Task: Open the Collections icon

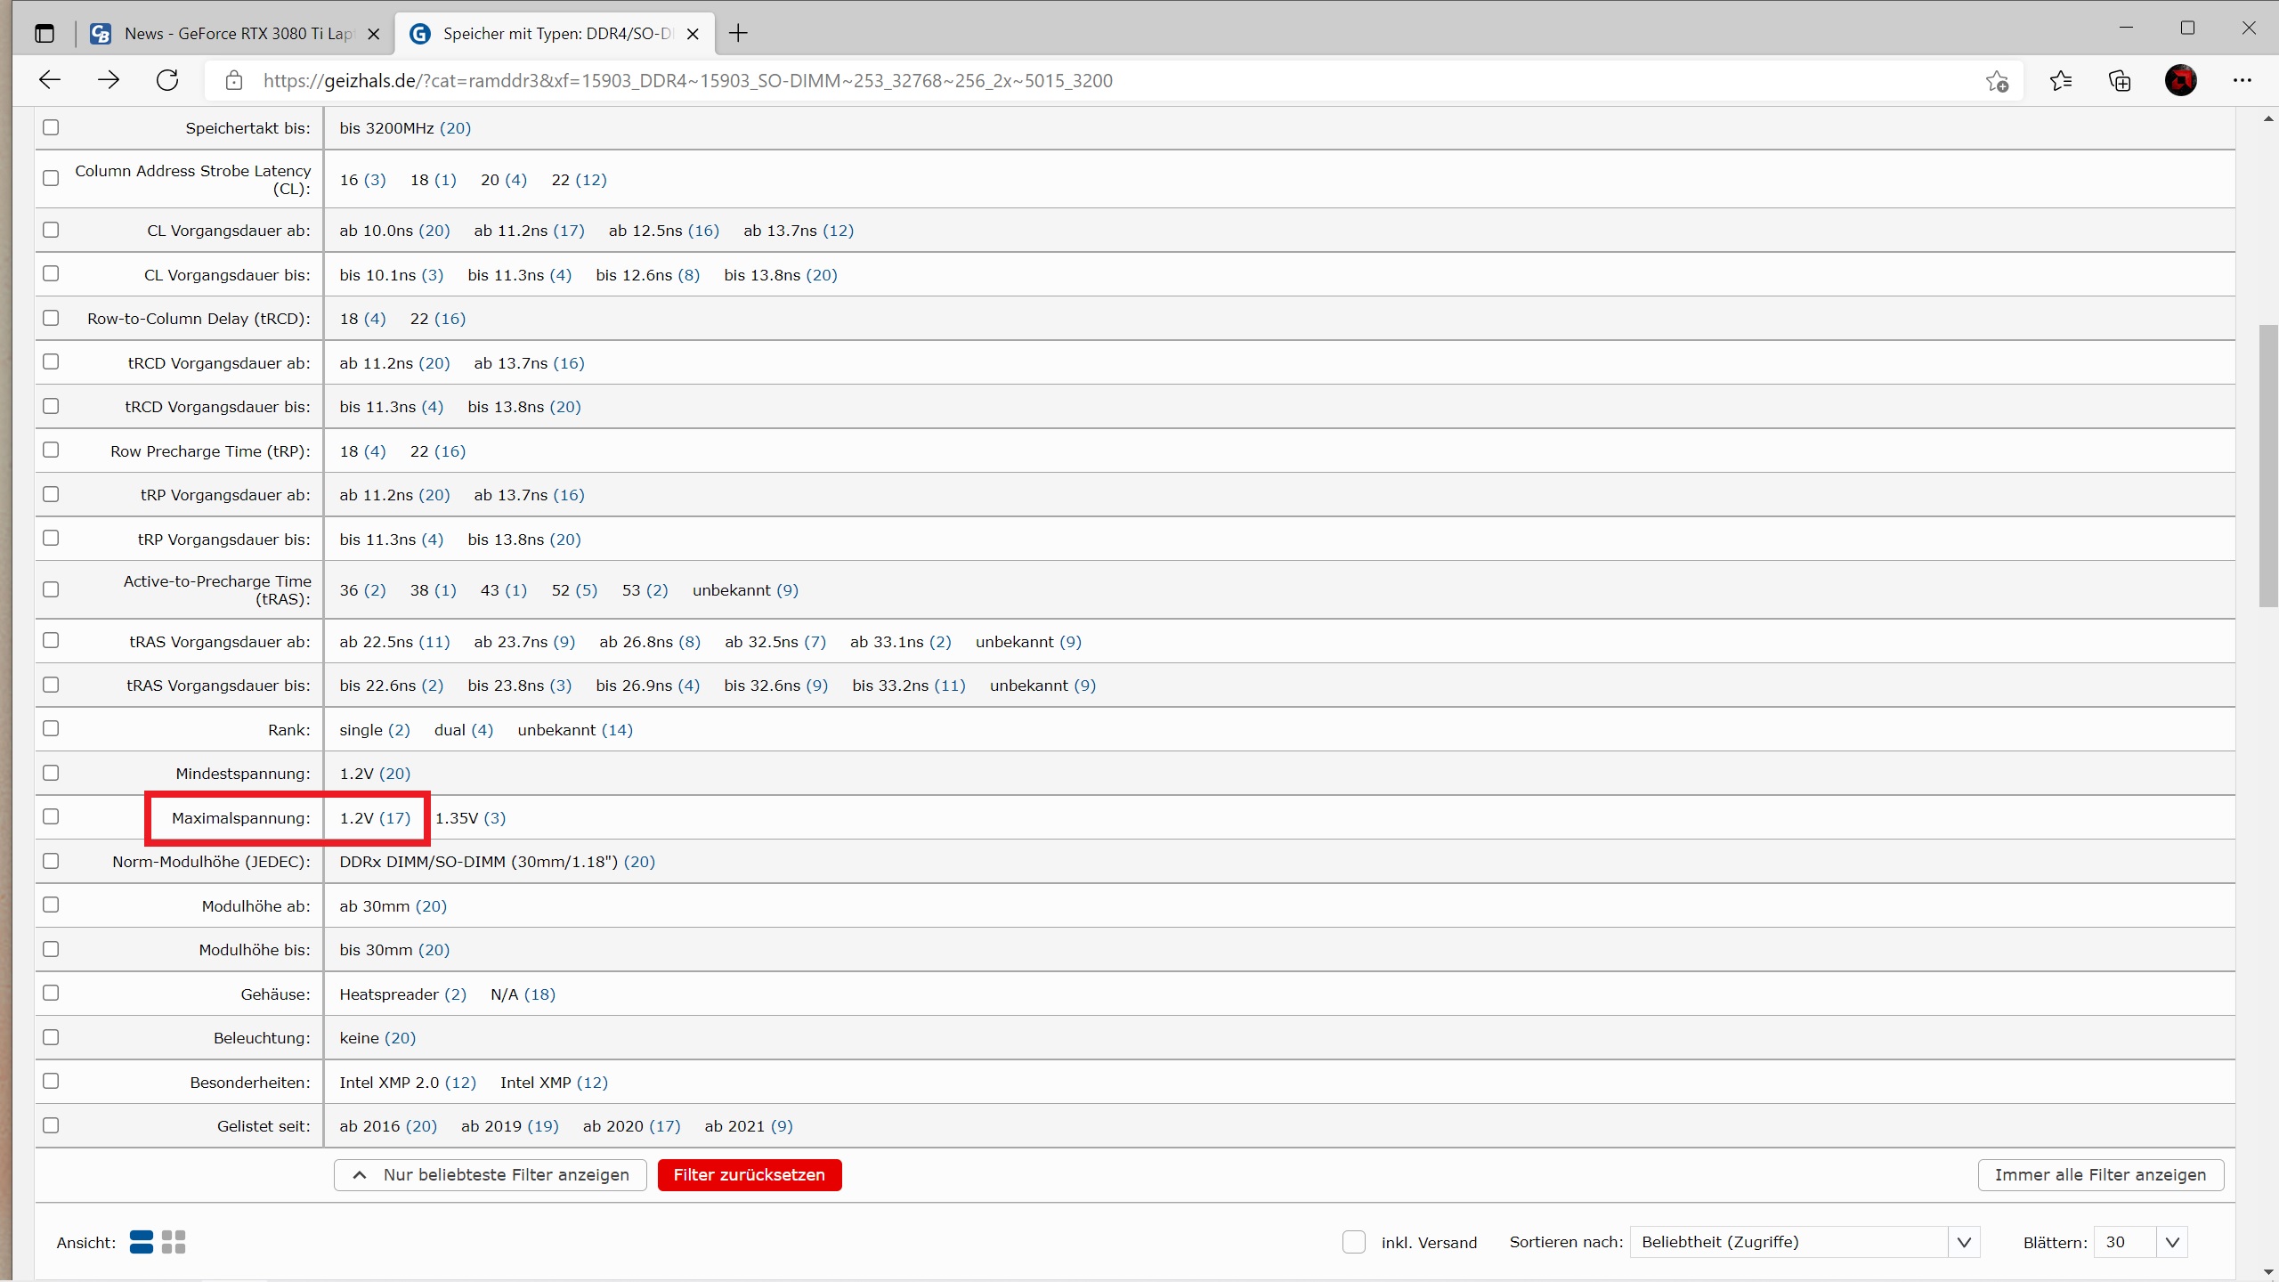Action: tap(2120, 81)
